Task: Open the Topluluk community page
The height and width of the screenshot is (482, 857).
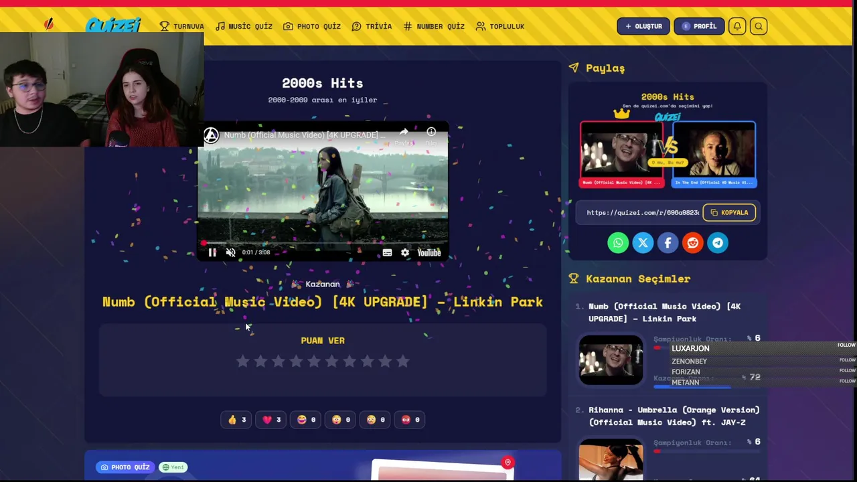Action: tap(500, 26)
